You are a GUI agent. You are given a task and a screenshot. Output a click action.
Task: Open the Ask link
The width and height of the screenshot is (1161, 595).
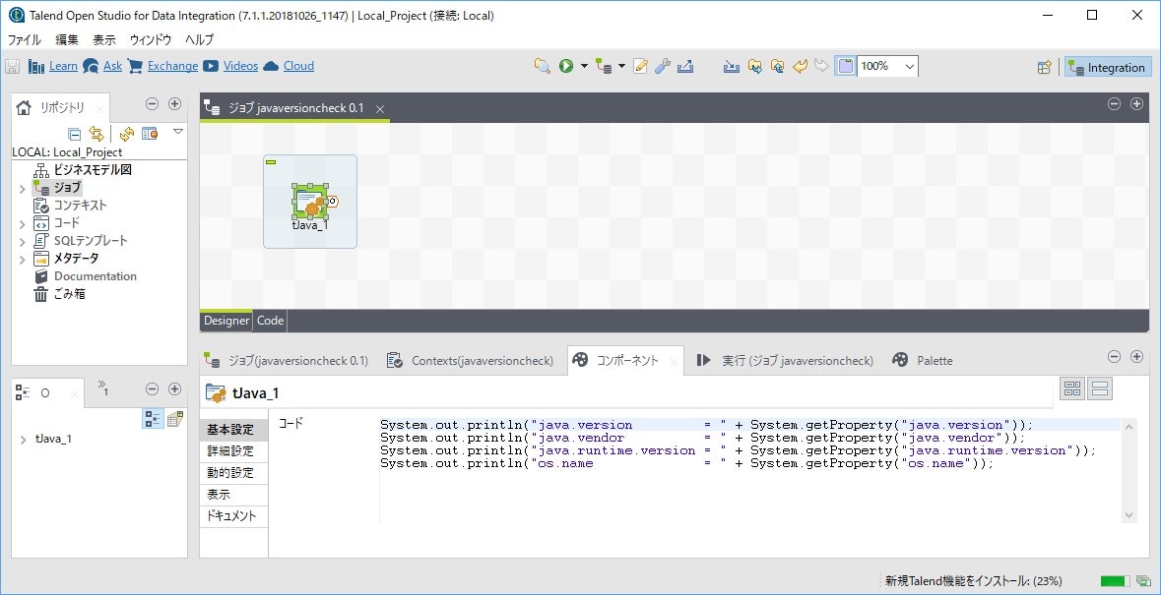[x=112, y=66]
